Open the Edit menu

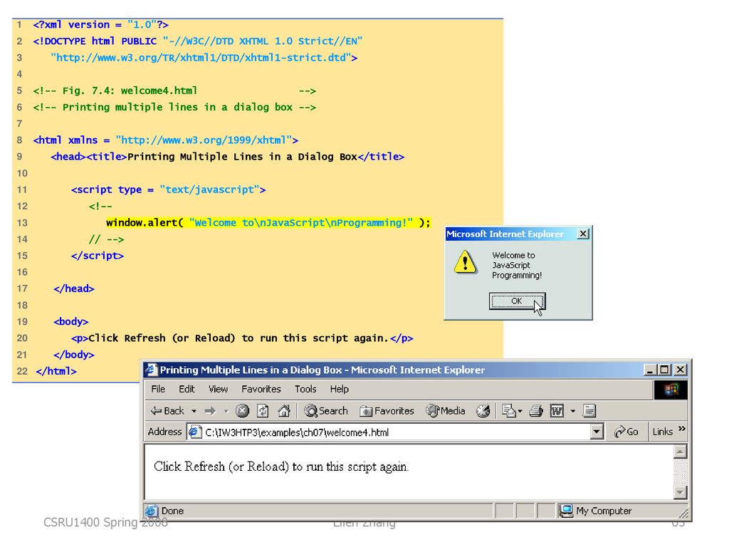pos(187,389)
